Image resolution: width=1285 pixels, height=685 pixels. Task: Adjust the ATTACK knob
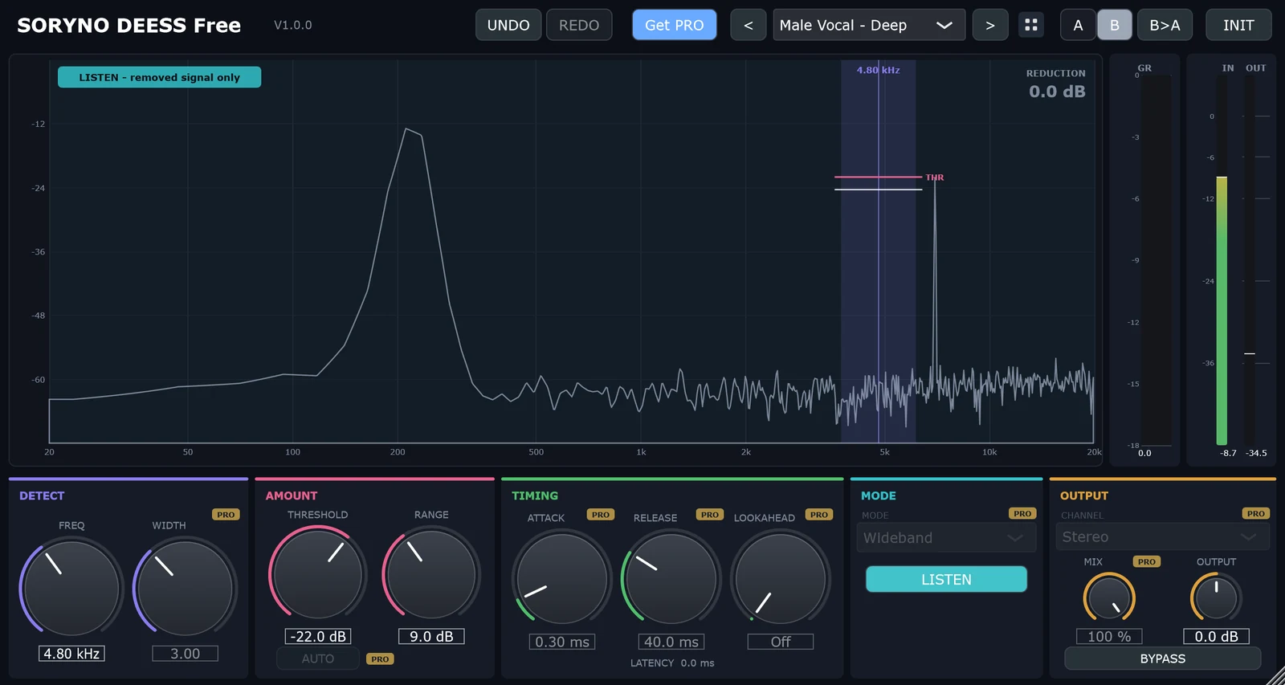562,578
